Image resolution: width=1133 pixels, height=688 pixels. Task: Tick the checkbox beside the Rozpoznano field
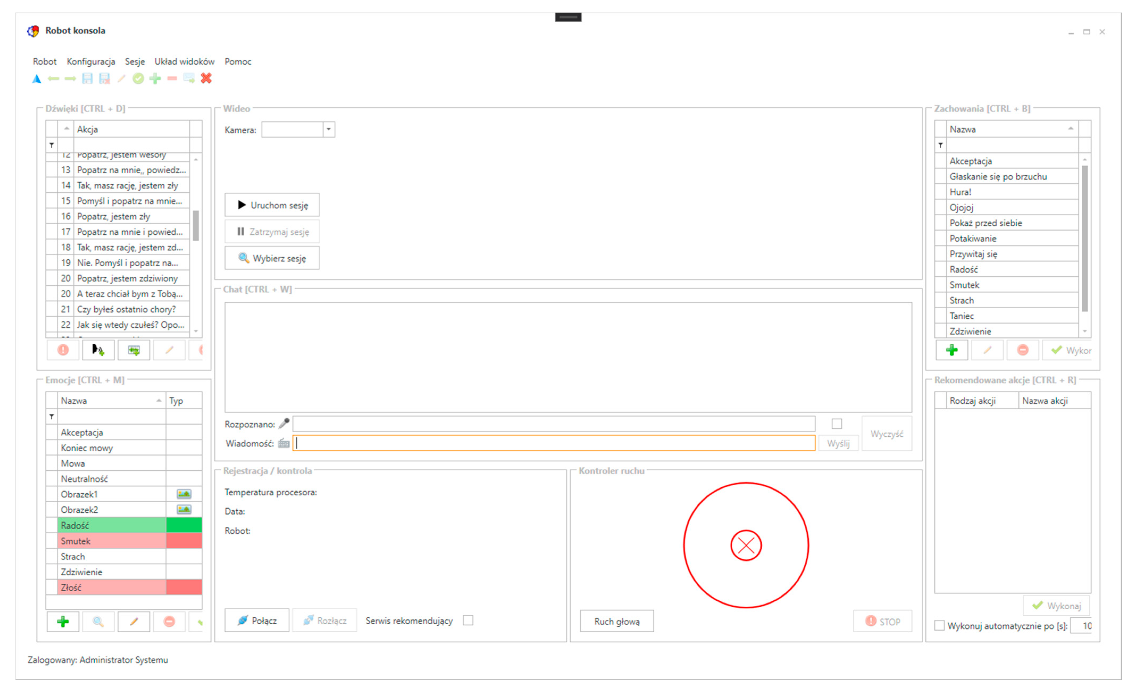click(837, 424)
